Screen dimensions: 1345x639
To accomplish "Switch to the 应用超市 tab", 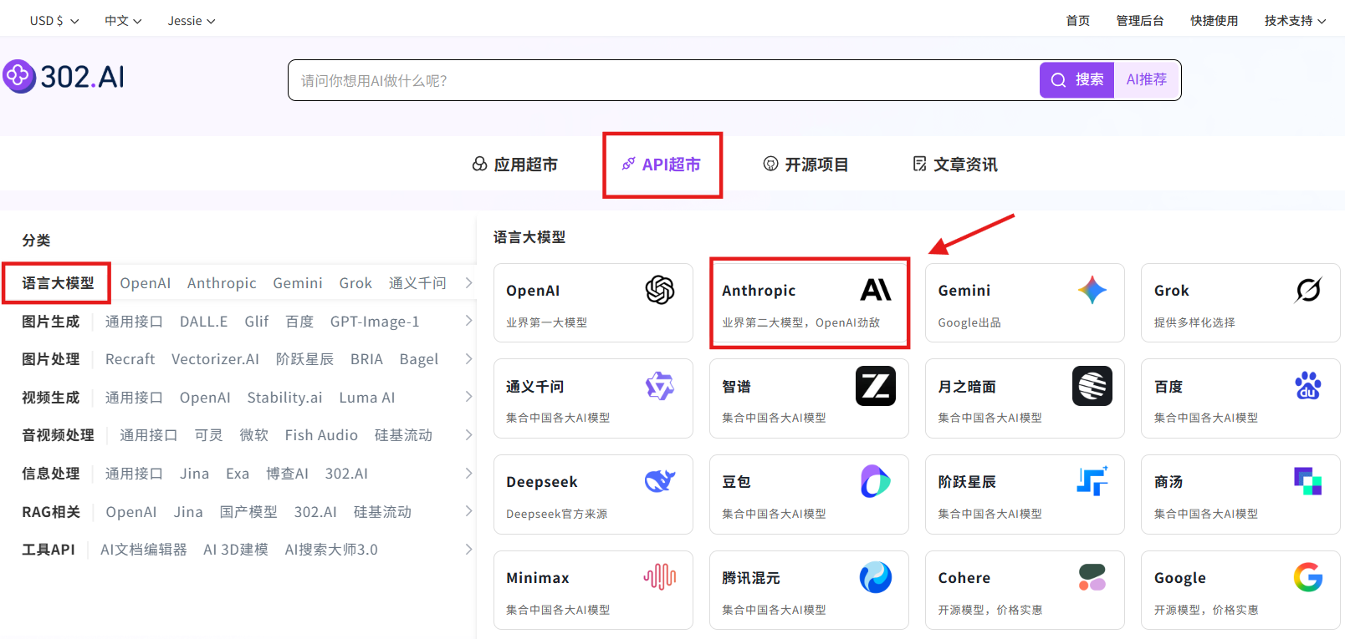I will pos(515,165).
